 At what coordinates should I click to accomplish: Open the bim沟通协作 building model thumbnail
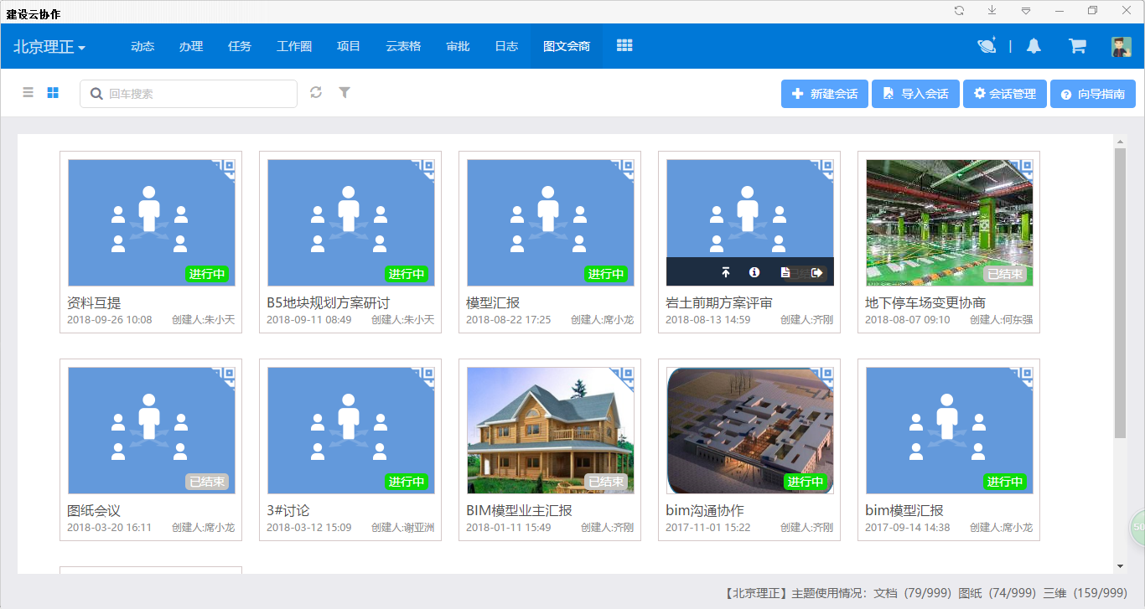[749, 431]
